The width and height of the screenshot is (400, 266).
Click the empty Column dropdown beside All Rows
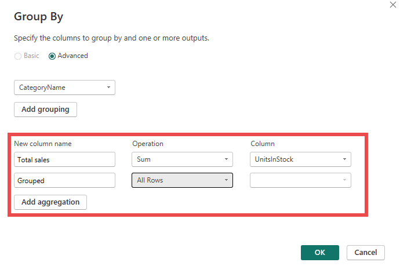click(x=300, y=180)
